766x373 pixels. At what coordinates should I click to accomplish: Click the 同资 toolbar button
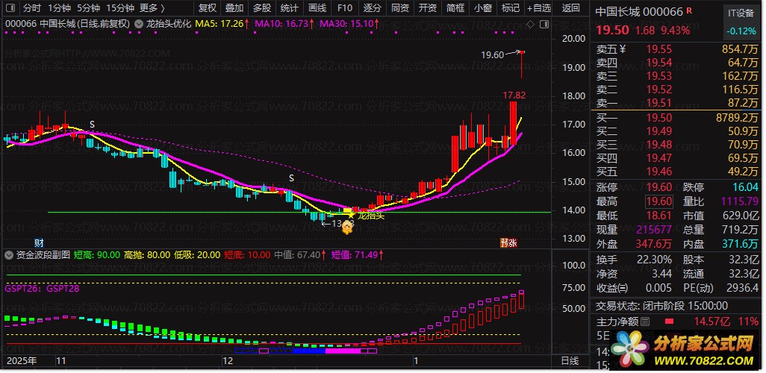(x=401, y=7)
